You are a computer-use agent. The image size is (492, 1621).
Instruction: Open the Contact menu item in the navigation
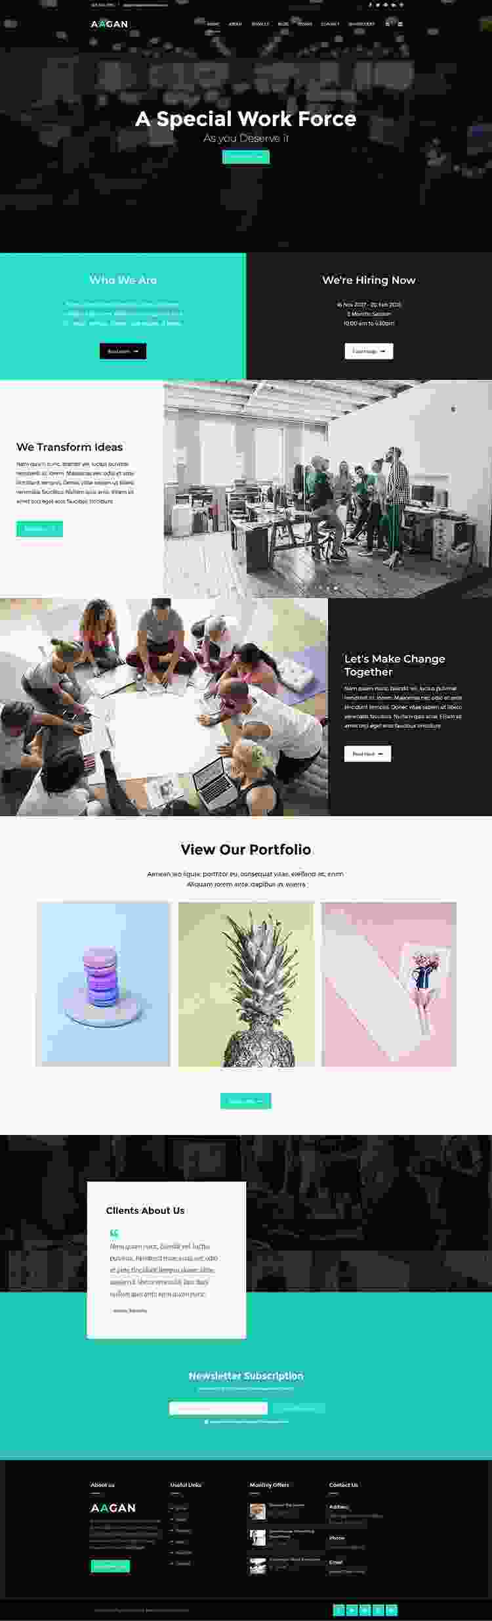click(x=330, y=24)
